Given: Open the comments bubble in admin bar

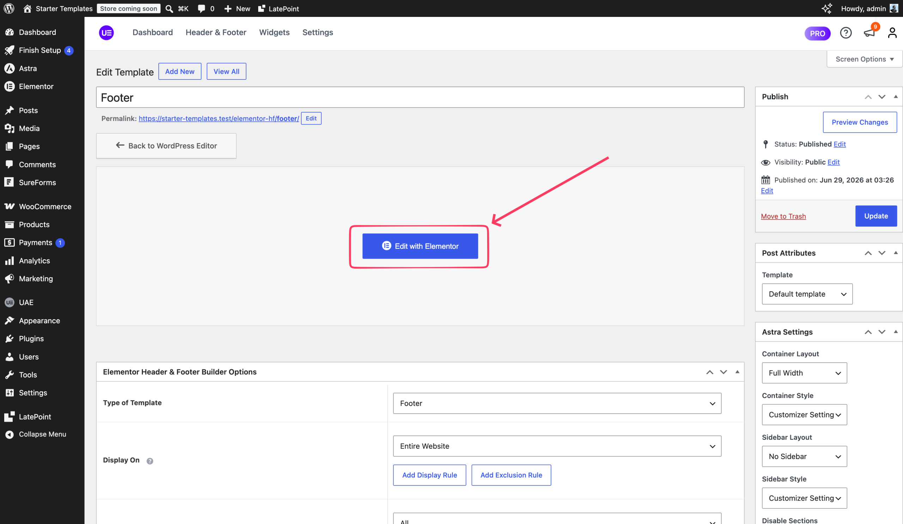Looking at the screenshot, I should point(201,8).
